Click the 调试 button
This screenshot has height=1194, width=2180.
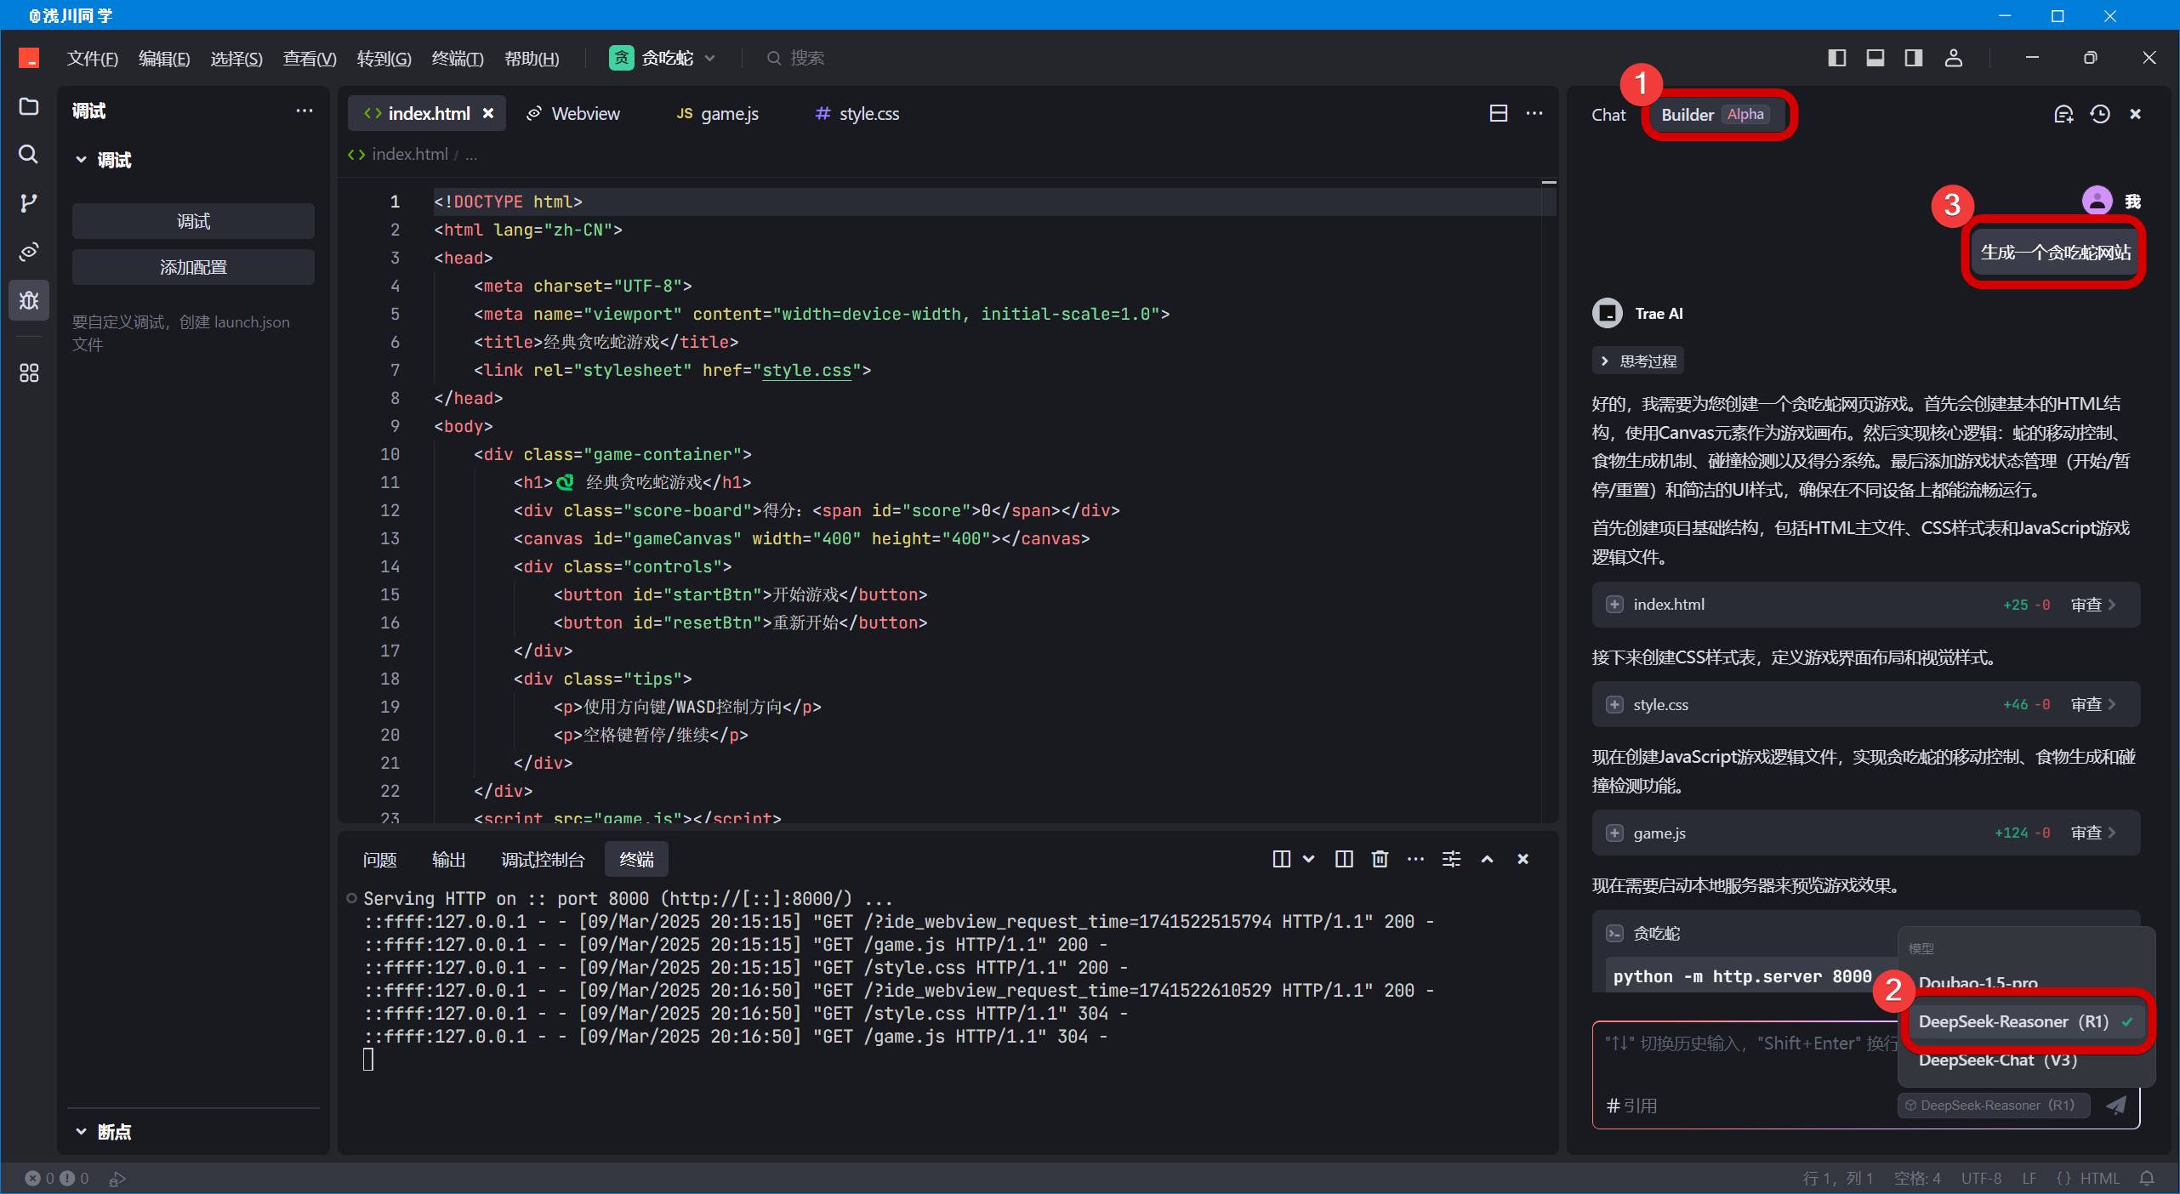193,221
